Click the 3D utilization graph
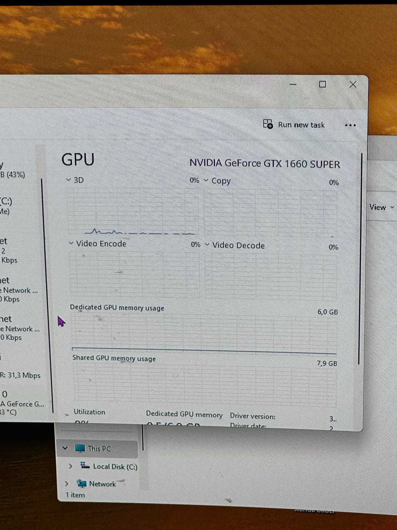The width and height of the screenshot is (397, 530). pos(133,211)
